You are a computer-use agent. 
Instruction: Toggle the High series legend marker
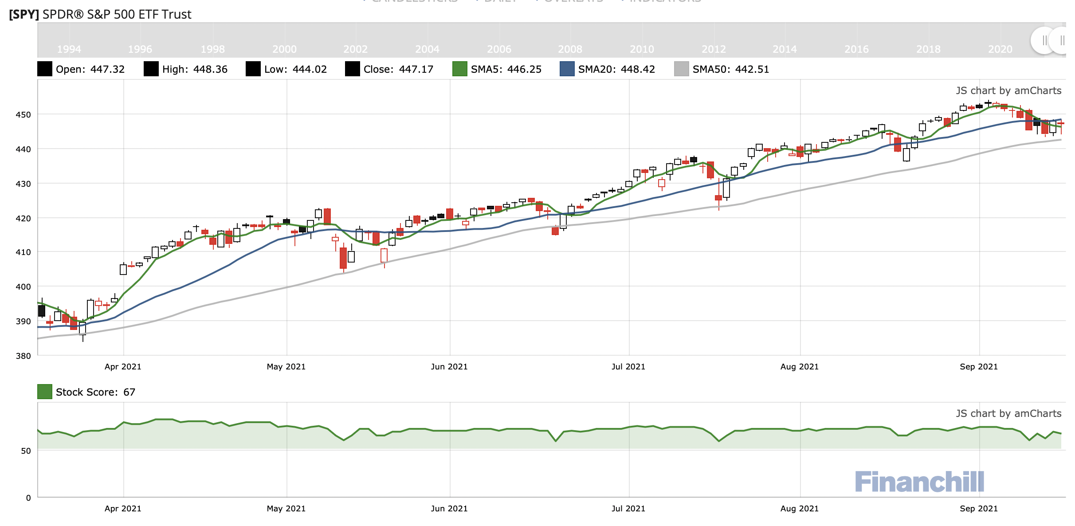click(x=151, y=69)
